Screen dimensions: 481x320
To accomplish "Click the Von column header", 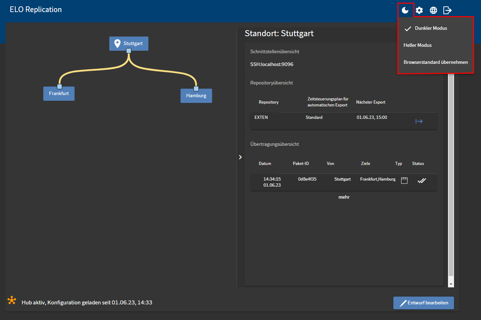I will pyautogui.click(x=330, y=164).
